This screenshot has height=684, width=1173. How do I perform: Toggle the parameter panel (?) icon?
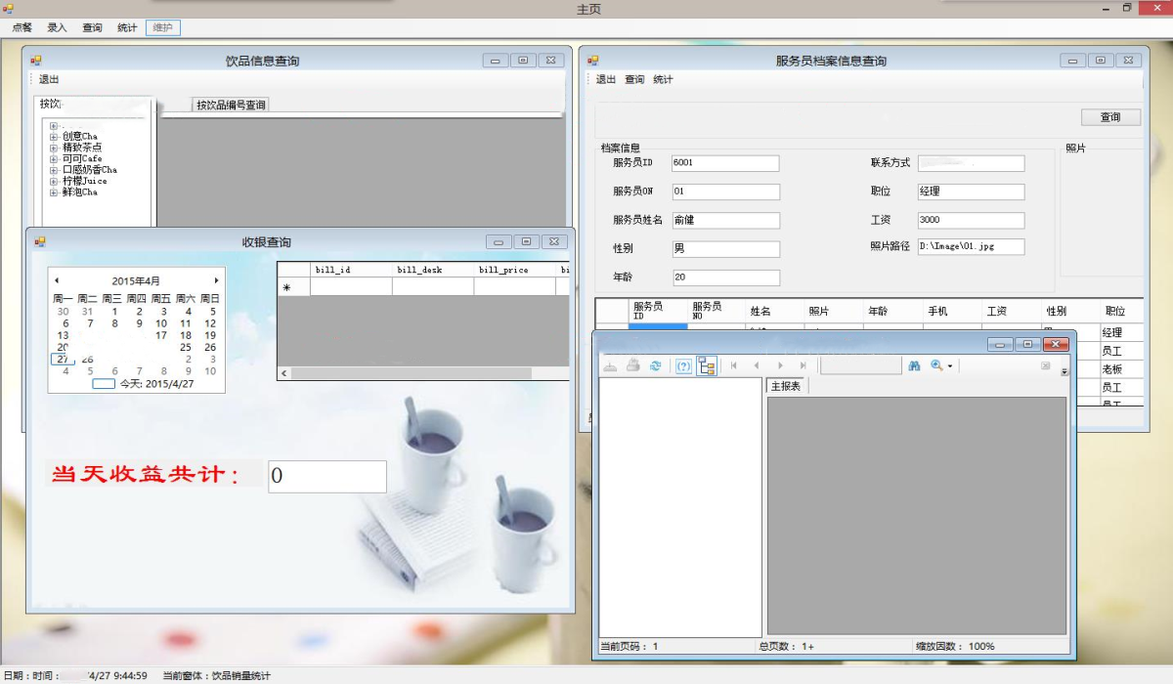pyautogui.click(x=684, y=365)
